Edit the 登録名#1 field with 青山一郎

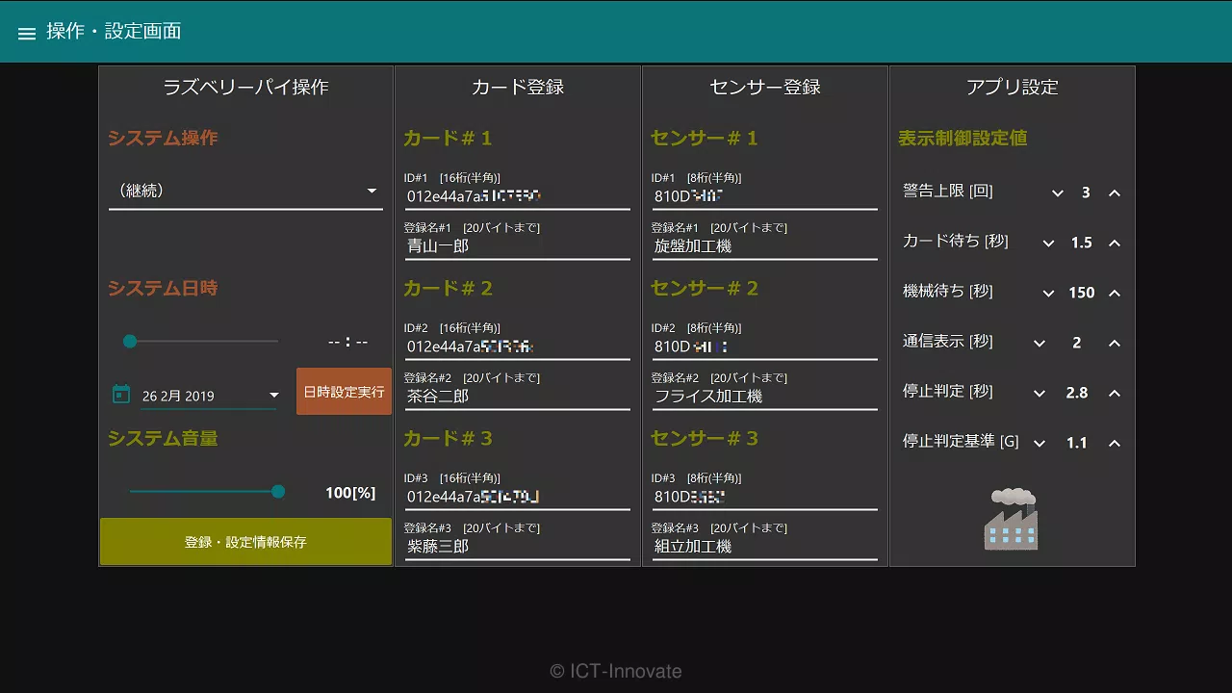[517, 246]
